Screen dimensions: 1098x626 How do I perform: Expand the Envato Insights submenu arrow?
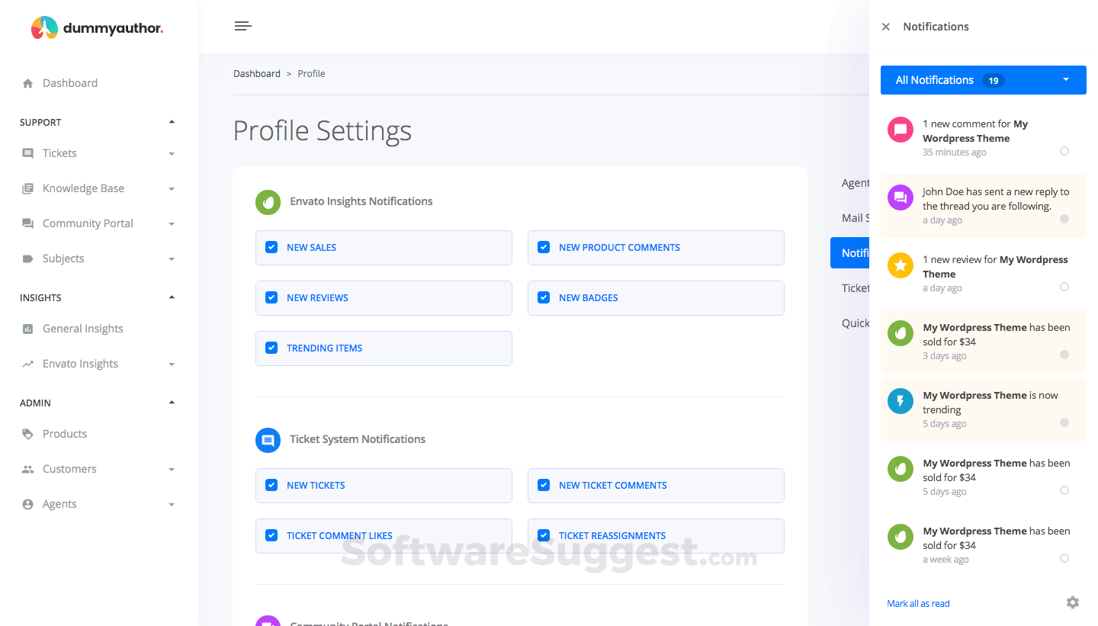click(x=172, y=364)
